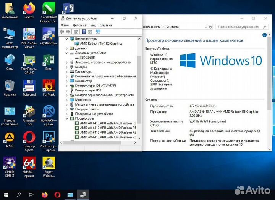This screenshot has width=275, height=200.
Task: Open the Файл menu
Action: pos(65,25)
